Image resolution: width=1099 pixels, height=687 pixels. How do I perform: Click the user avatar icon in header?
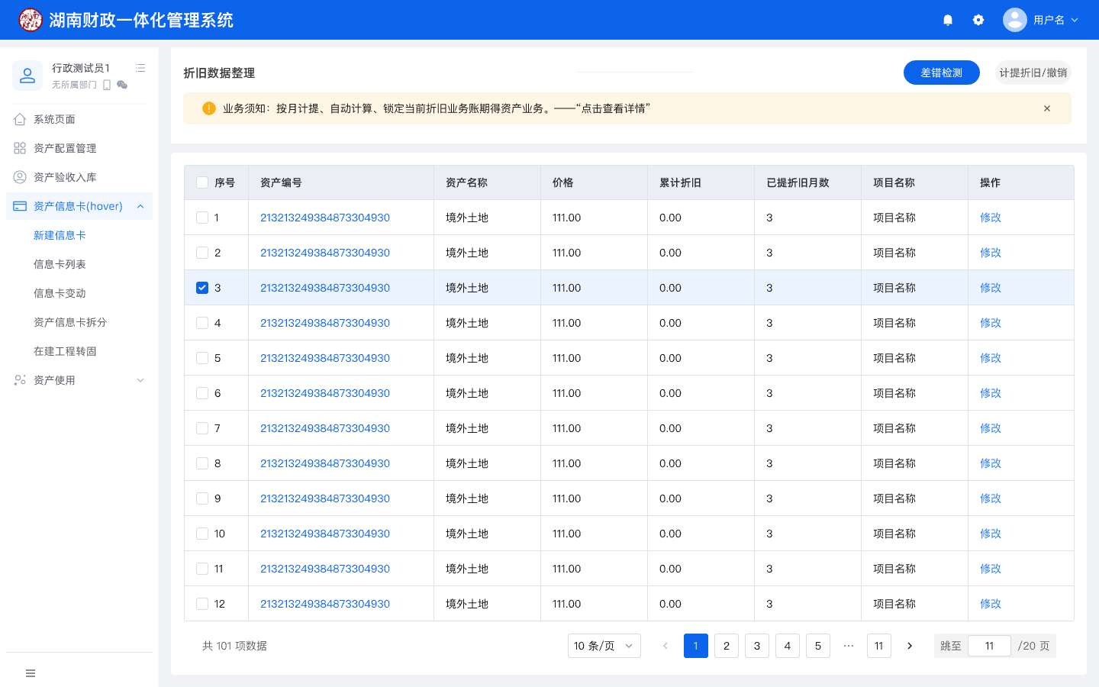(1014, 20)
